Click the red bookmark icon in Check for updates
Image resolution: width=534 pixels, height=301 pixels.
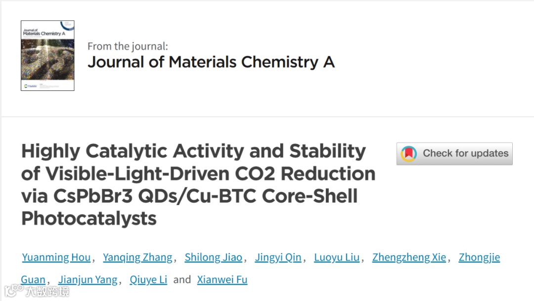(408, 154)
